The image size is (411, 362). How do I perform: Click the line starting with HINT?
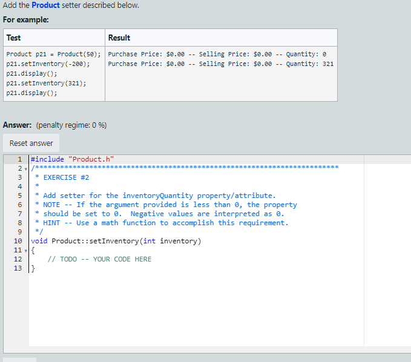point(162,223)
